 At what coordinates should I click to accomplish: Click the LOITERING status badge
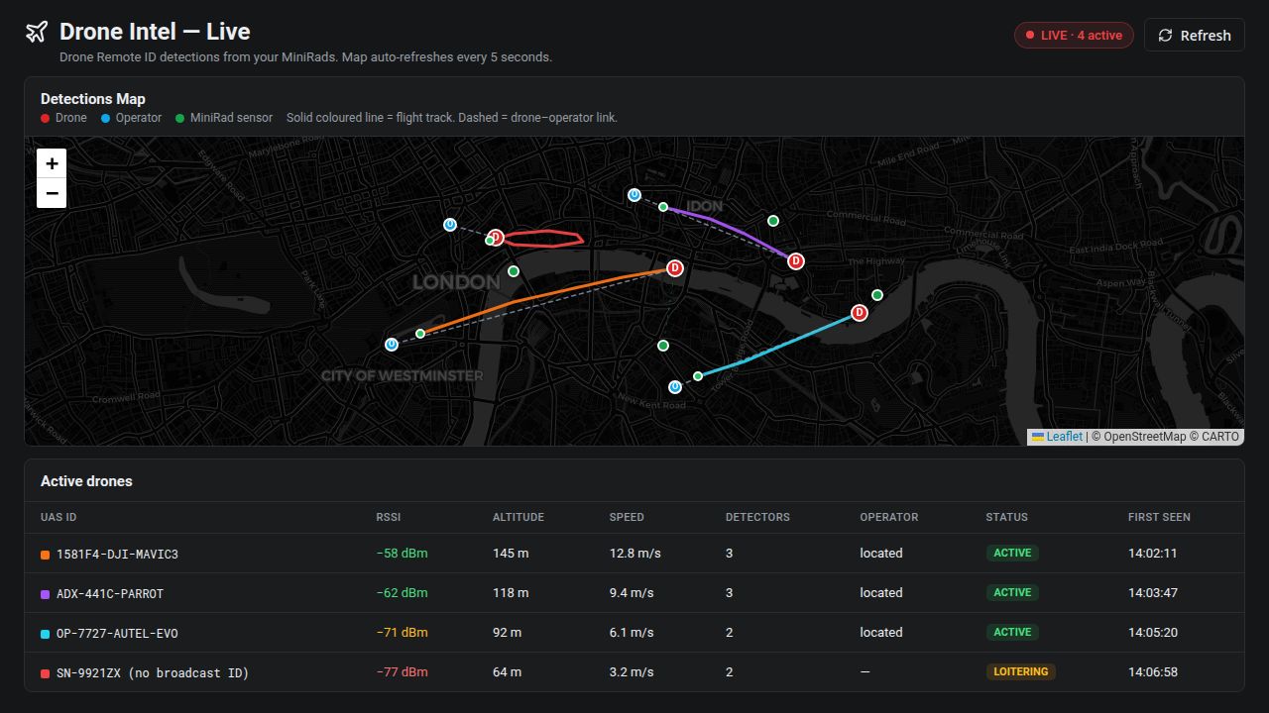click(1020, 671)
